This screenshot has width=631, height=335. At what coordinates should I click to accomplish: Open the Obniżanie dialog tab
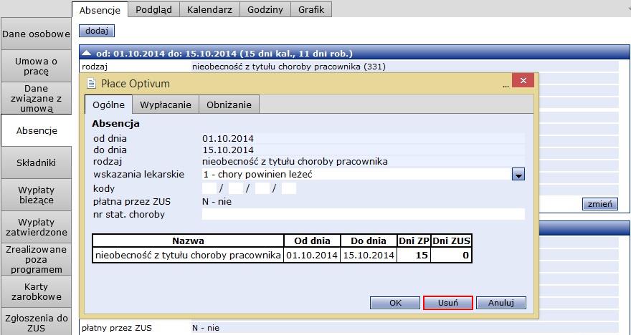(x=229, y=105)
